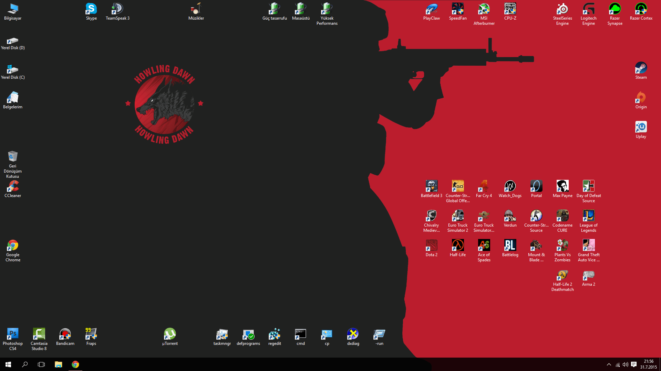
Task: Start TeamSpeak 3
Action: pos(117,9)
